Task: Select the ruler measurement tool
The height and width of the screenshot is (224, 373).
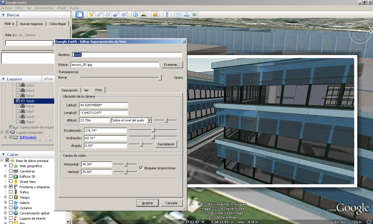Action: point(167,15)
